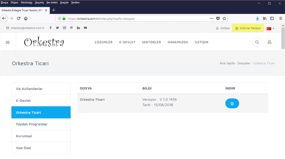Open the Geçmiş menu in menu bar

click(39, 2)
